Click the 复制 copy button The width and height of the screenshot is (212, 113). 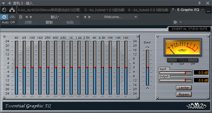(49, 22)
